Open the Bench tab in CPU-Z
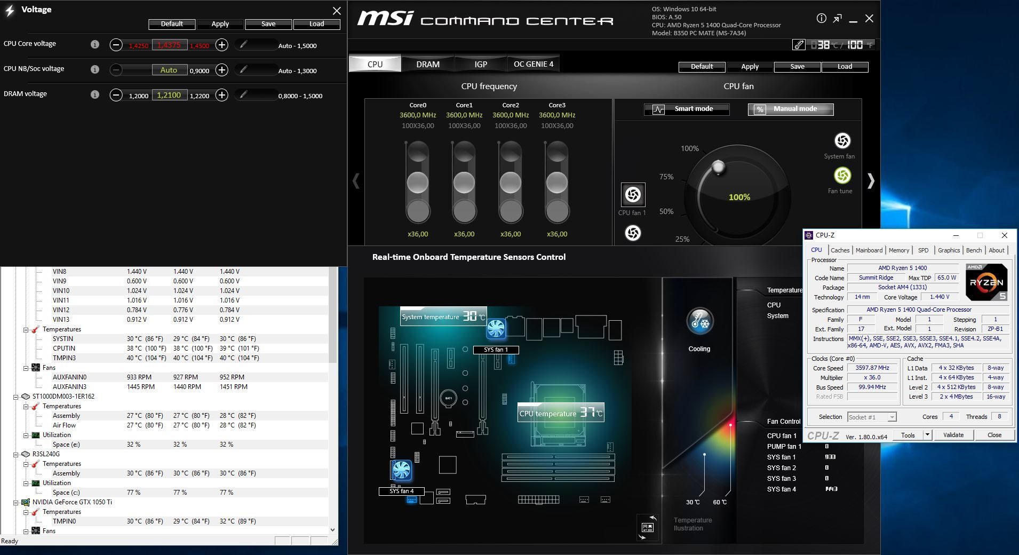 coord(974,250)
